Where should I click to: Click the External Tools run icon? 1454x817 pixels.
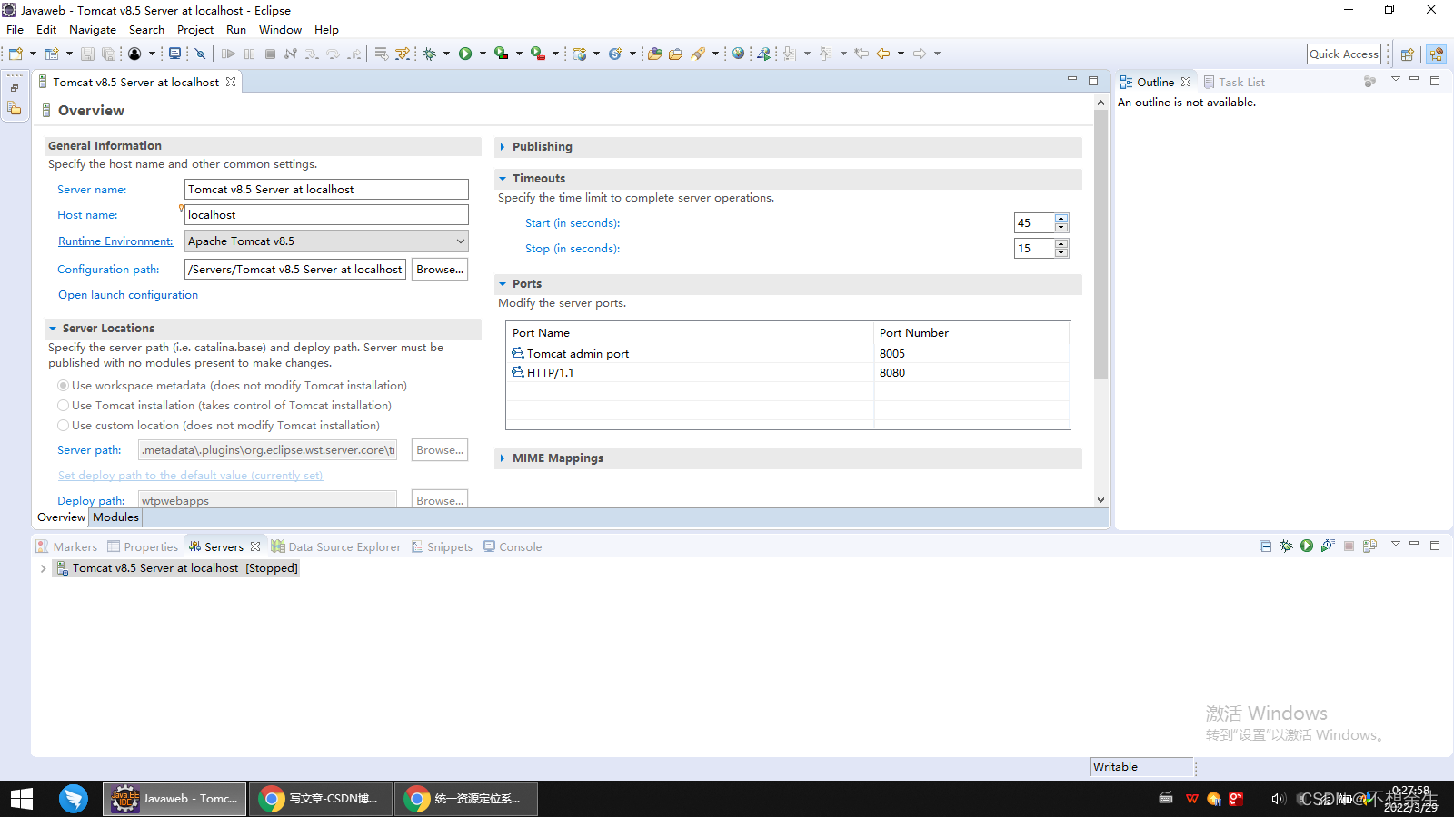(x=538, y=54)
